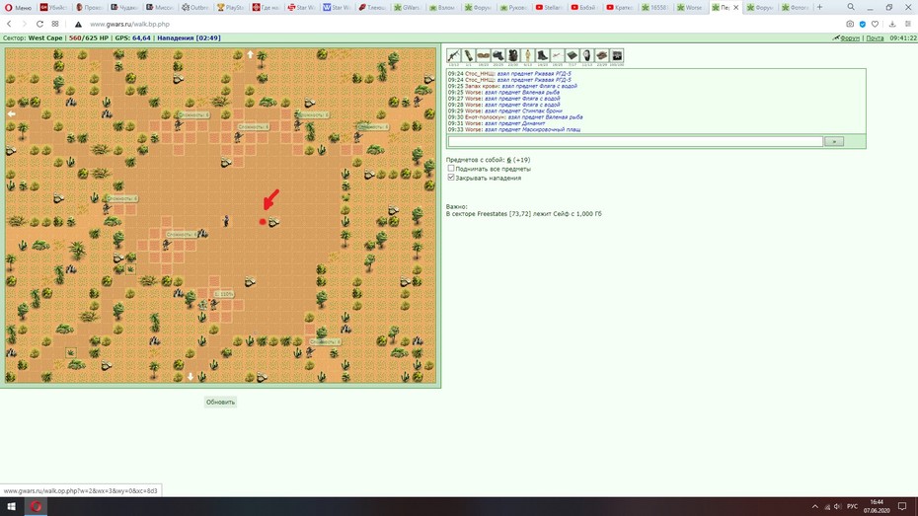Open the West Cape sector link
This screenshot has width=918, height=516.
pyautogui.click(x=45, y=38)
